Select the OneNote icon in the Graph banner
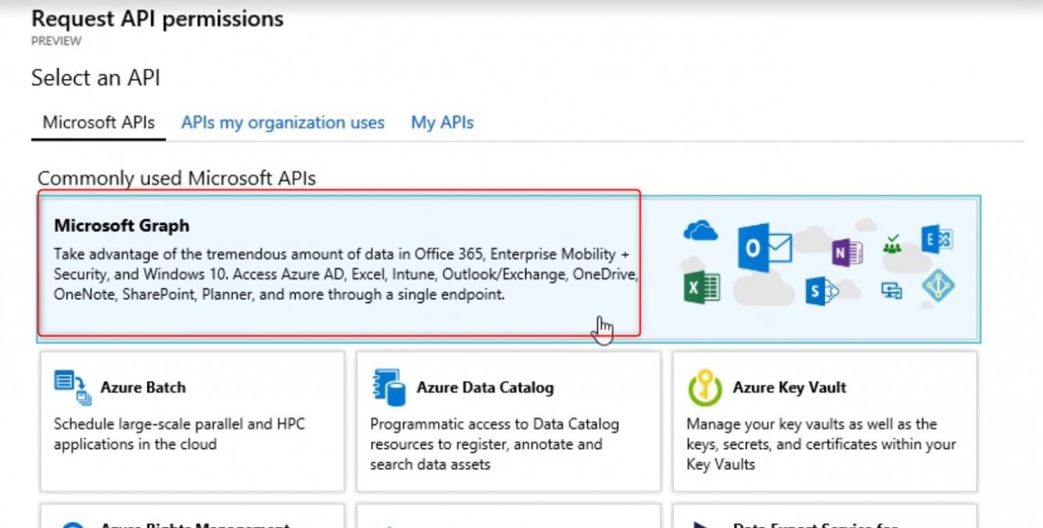1043x528 pixels. click(x=848, y=252)
